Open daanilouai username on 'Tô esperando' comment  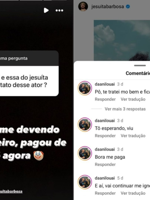[105, 121]
